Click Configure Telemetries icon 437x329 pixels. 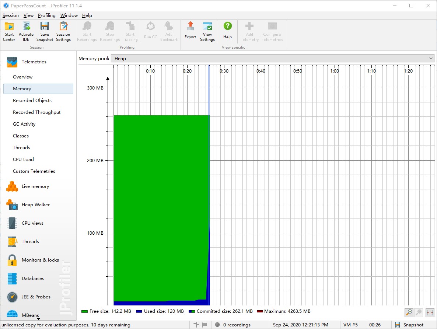(272, 31)
